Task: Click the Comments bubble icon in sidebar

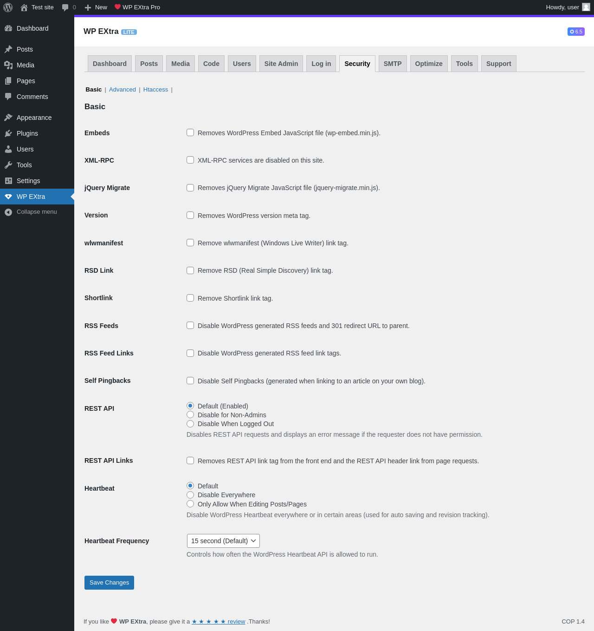Action: (x=8, y=97)
